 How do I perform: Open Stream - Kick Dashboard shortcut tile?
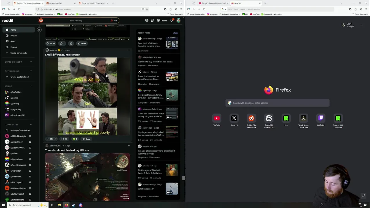(x=338, y=121)
